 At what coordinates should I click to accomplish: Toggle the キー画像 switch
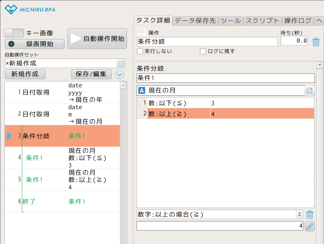click(x=14, y=33)
